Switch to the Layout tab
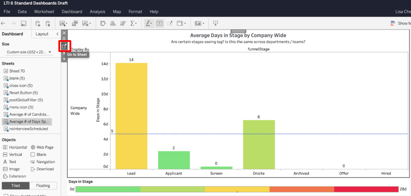The width and height of the screenshot is (411, 196). (42, 34)
